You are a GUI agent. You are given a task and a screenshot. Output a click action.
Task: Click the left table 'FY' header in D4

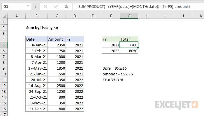pyautogui.click(x=75, y=39)
